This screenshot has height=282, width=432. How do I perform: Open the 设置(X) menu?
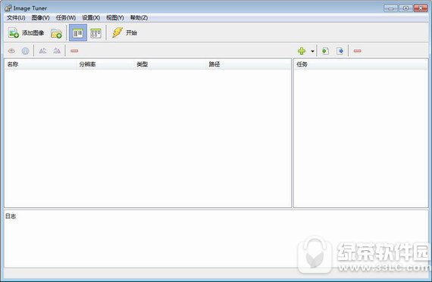91,18
